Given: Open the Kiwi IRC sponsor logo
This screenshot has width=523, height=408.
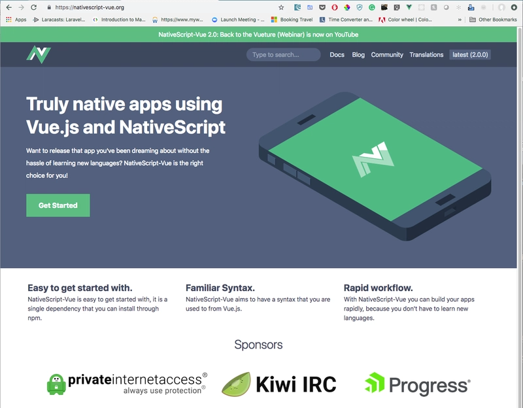Looking at the screenshot, I should [x=279, y=384].
